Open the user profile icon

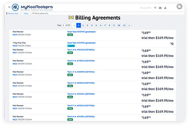coord(165,8)
